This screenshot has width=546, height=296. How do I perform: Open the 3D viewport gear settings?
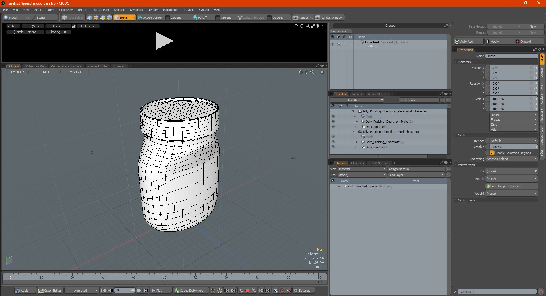(x=322, y=72)
